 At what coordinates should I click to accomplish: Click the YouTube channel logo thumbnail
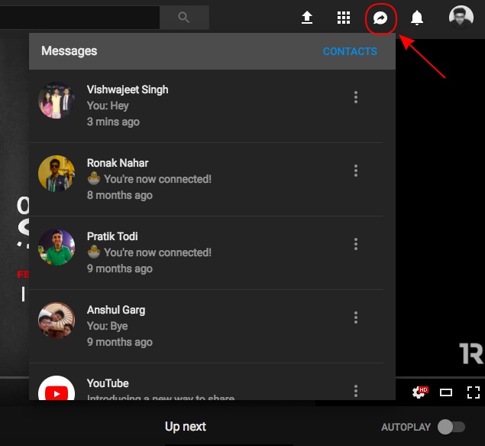[57, 389]
